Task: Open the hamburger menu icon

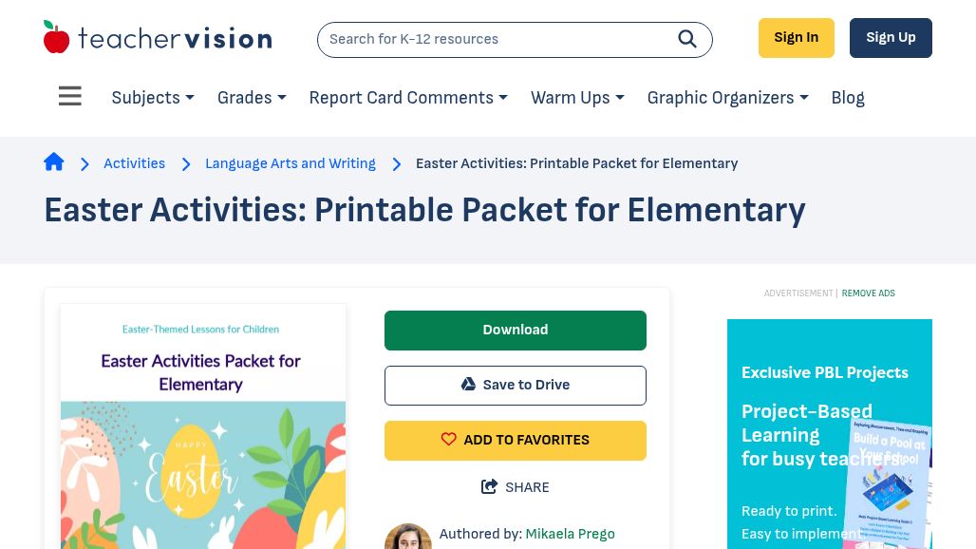Action: pos(69,97)
